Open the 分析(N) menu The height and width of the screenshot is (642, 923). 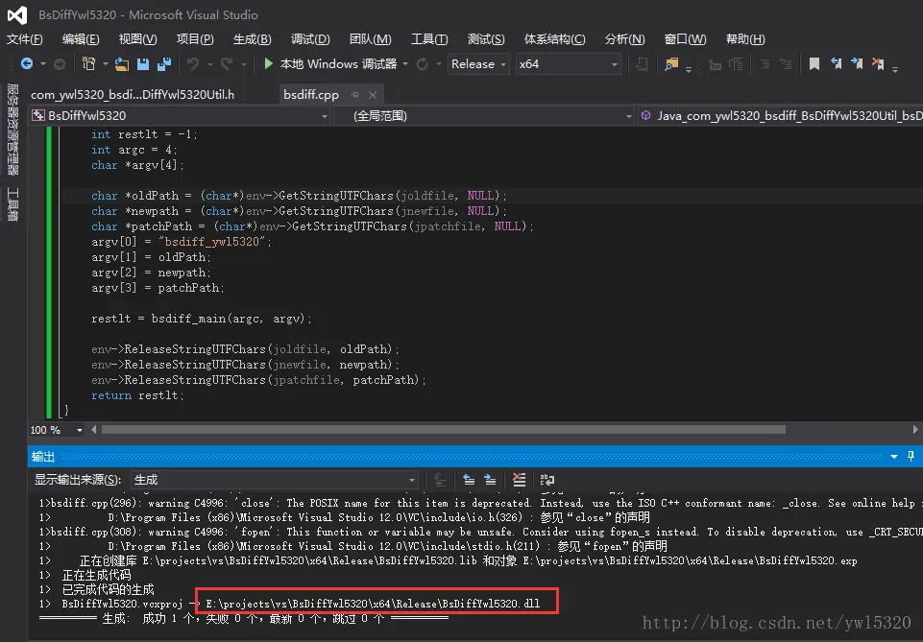click(x=624, y=39)
